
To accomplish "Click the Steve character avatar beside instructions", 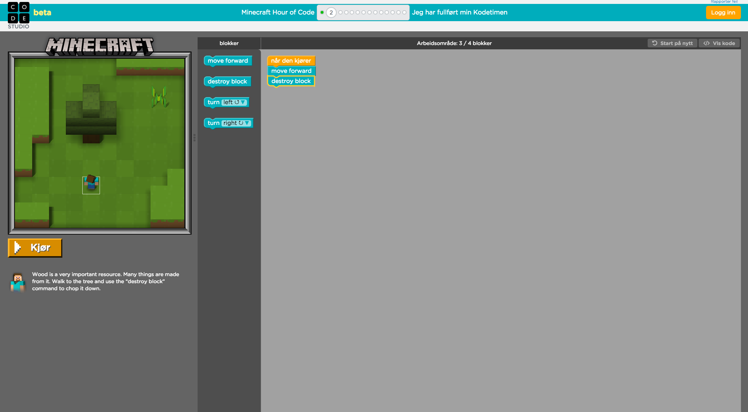I will tap(18, 282).
